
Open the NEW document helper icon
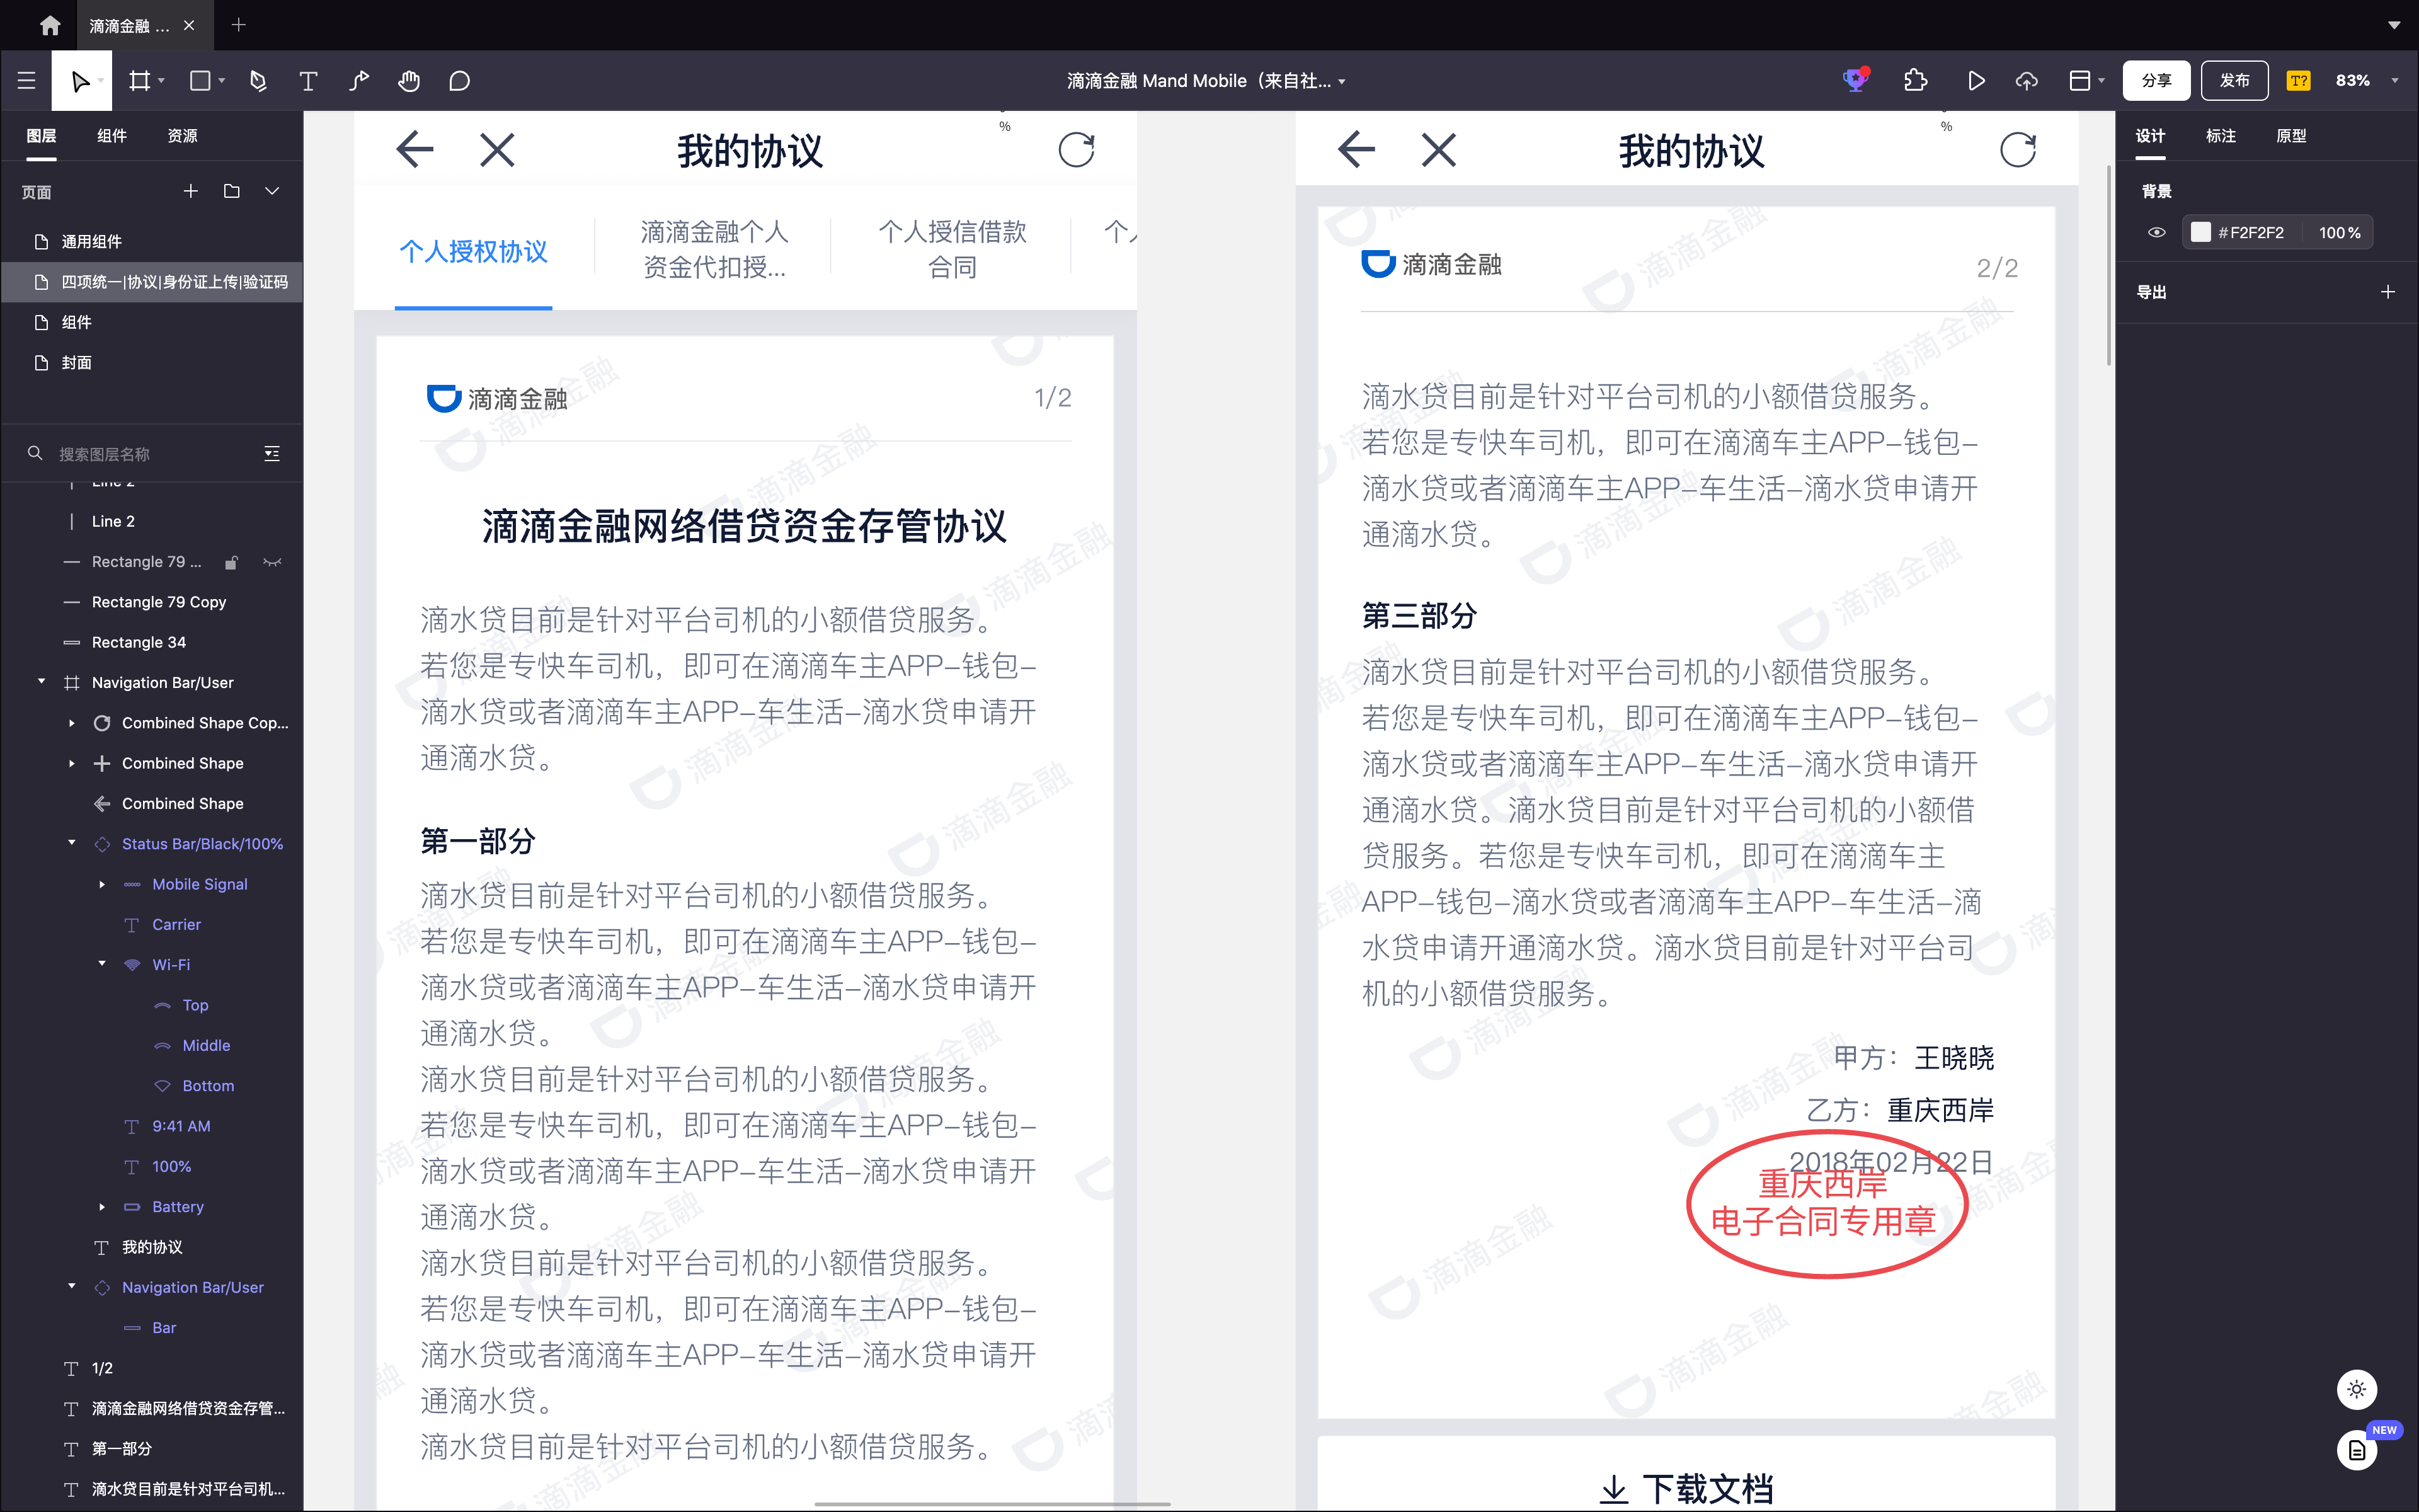pos(2357,1450)
